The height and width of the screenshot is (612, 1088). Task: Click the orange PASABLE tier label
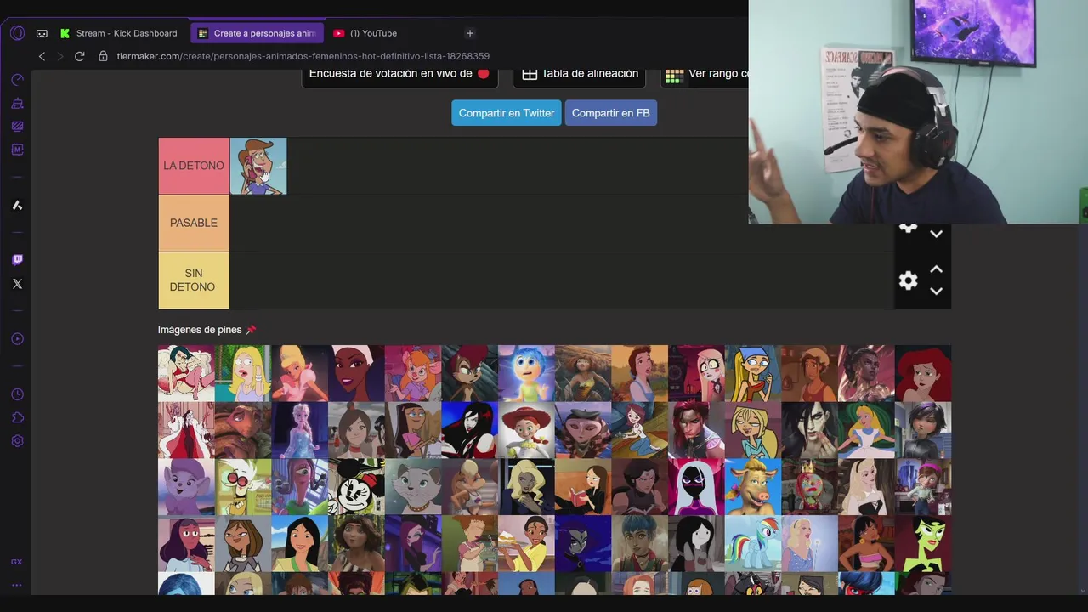pos(194,223)
